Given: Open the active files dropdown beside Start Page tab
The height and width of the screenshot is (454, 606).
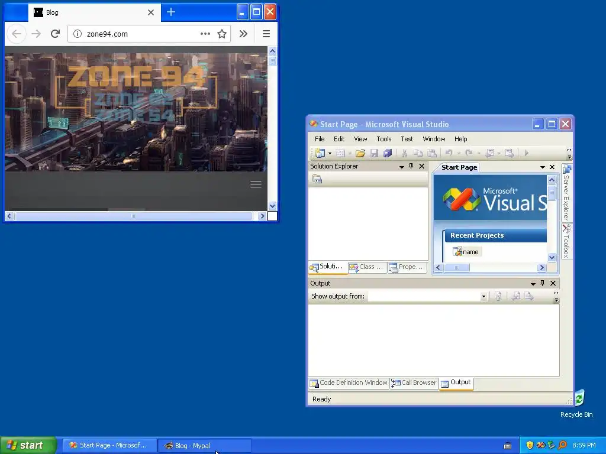Looking at the screenshot, I should 543,167.
